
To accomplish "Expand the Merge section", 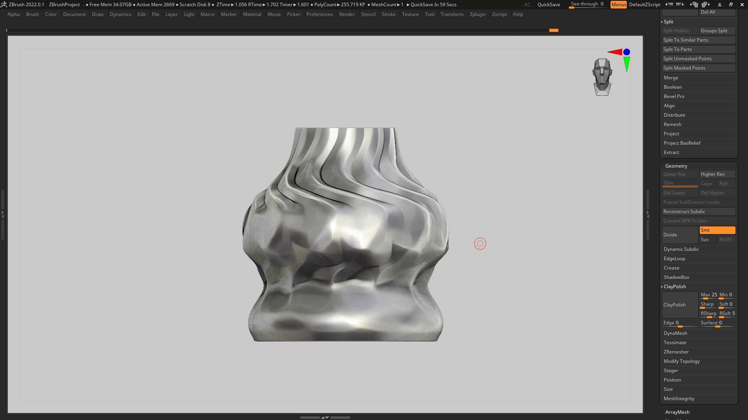I will click(x=671, y=78).
